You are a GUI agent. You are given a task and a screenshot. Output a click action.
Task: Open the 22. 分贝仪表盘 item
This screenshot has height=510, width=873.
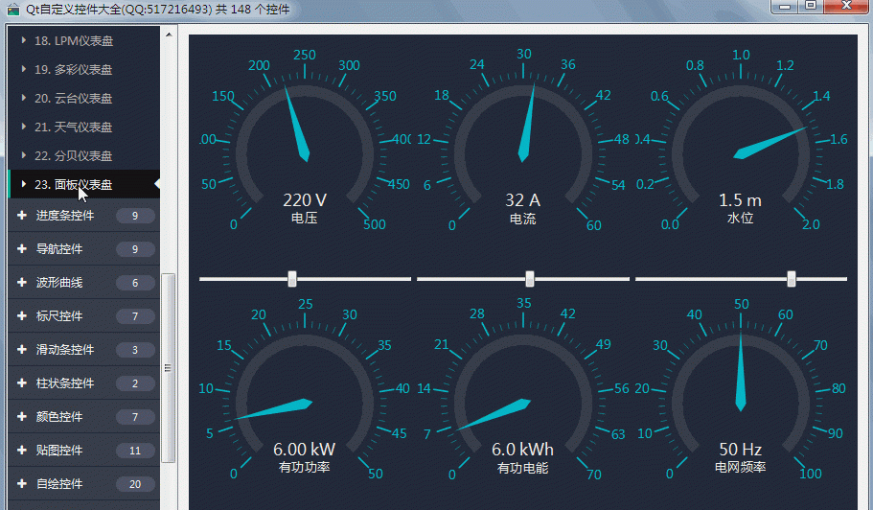pos(84,155)
